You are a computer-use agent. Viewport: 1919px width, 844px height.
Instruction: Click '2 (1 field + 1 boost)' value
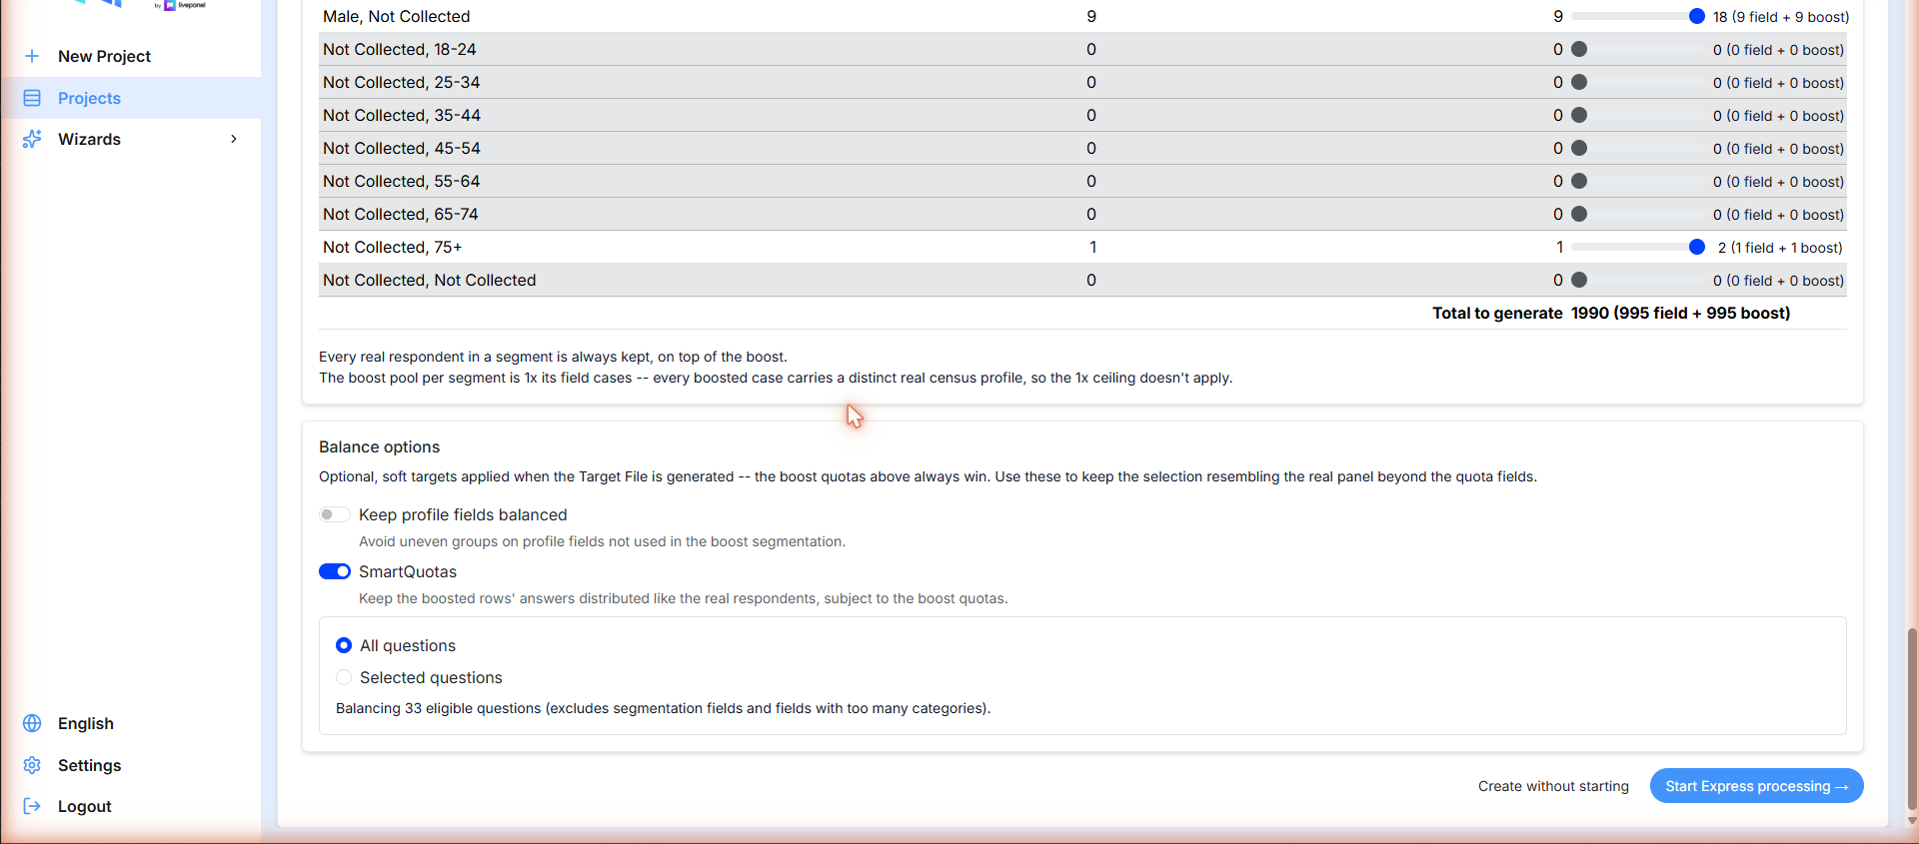(x=1780, y=248)
